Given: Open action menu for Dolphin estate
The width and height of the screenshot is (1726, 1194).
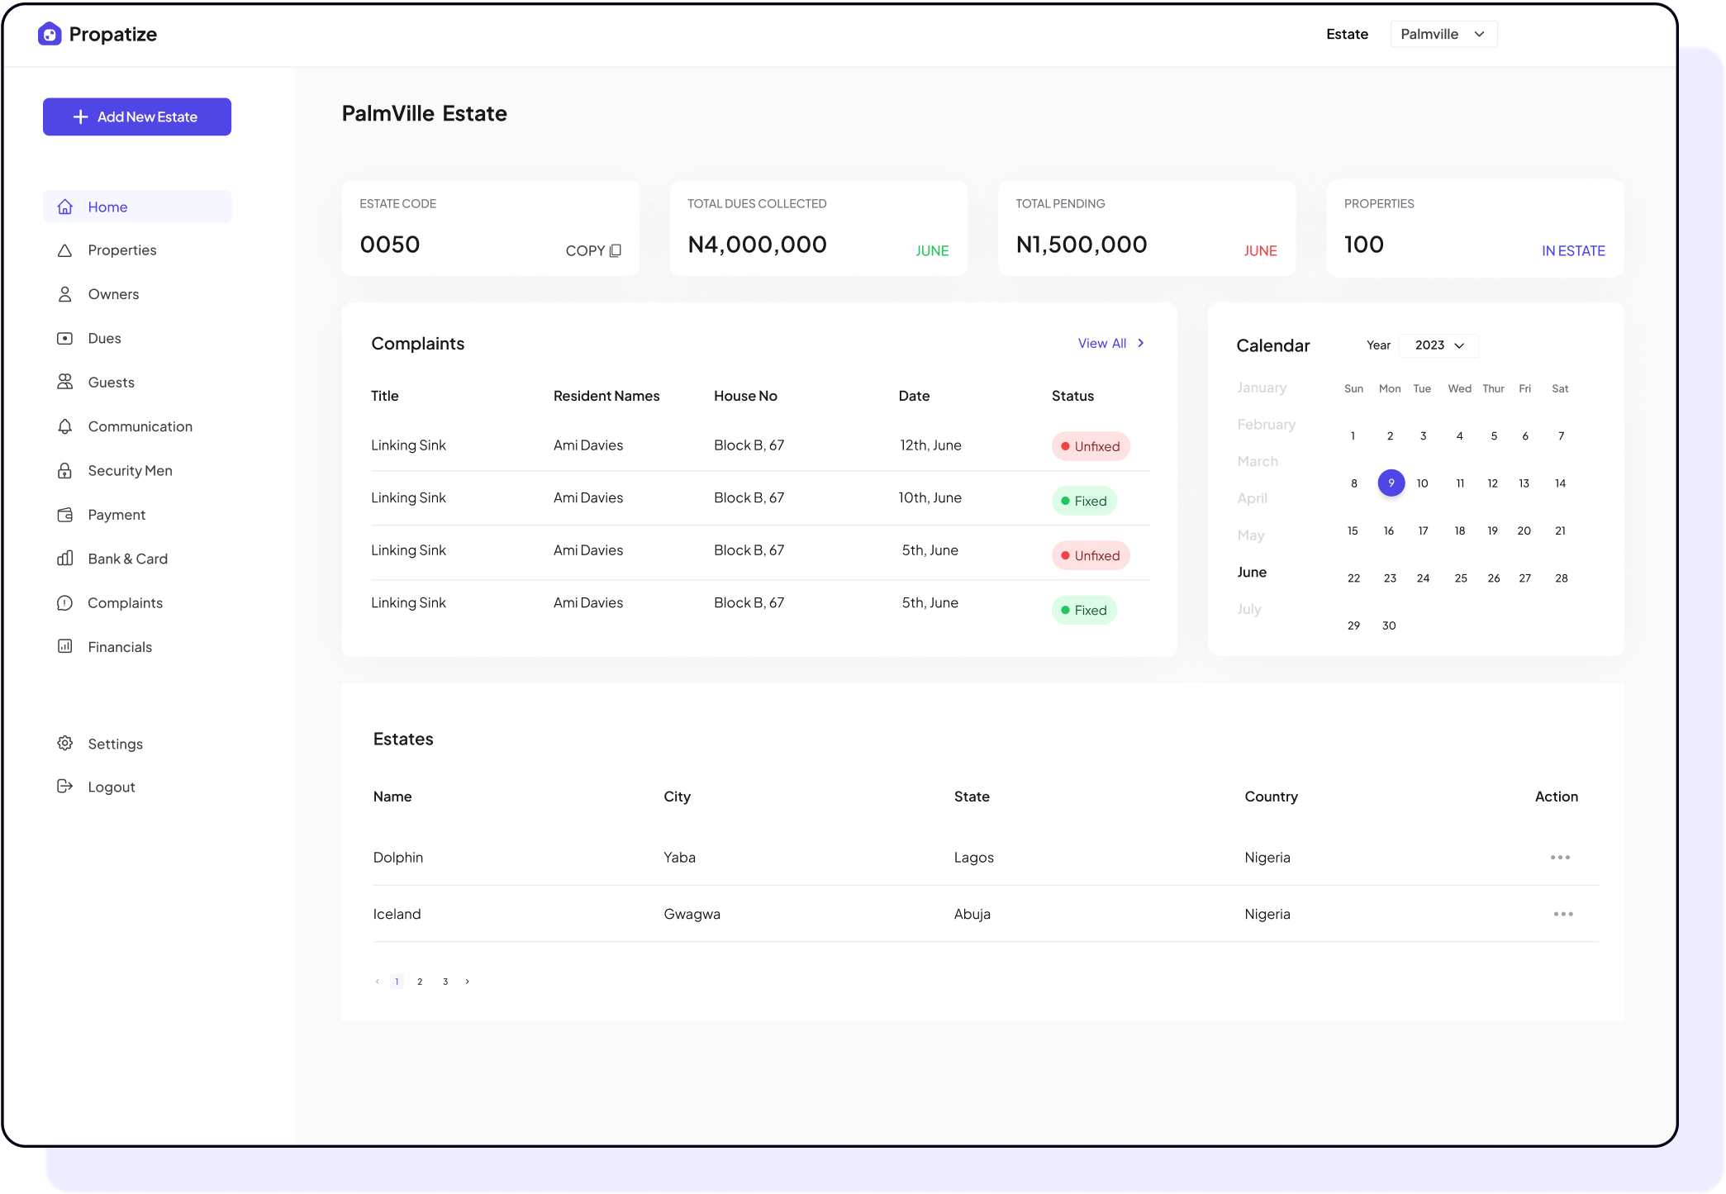Looking at the screenshot, I should click(1560, 858).
